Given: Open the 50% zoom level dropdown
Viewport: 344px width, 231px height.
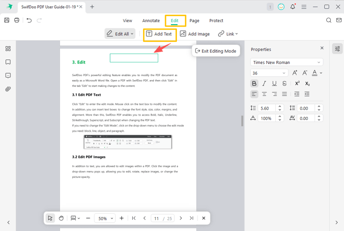Looking at the screenshot, I should (x=105, y=218).
